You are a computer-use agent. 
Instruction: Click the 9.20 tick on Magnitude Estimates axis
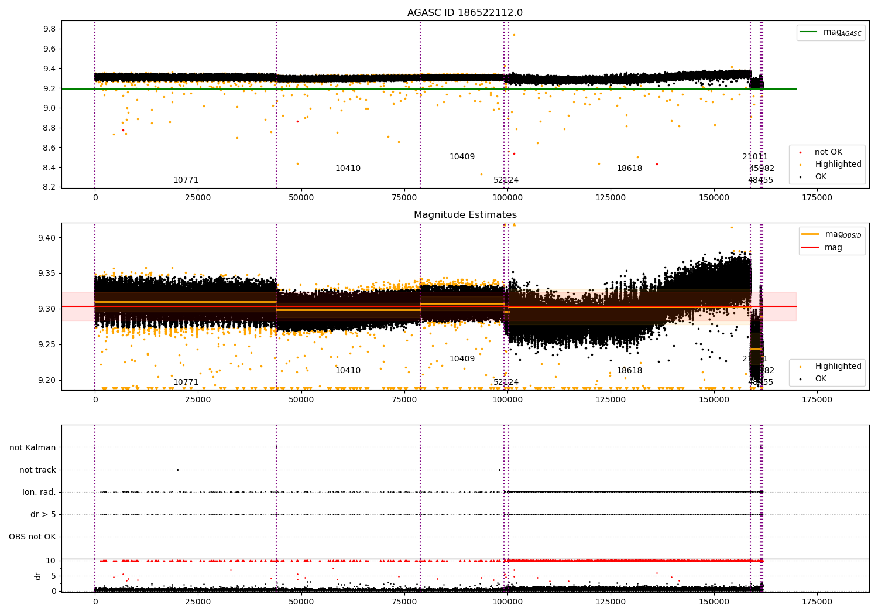point(47,380)
